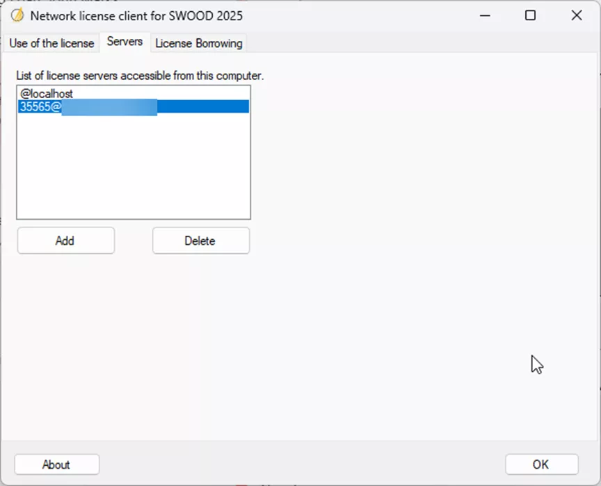Open the About dialog
The height and width of the screenshot is (486, 601).
(56, 464)
